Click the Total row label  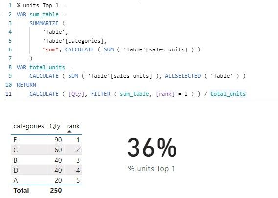(x=21, y=190)
